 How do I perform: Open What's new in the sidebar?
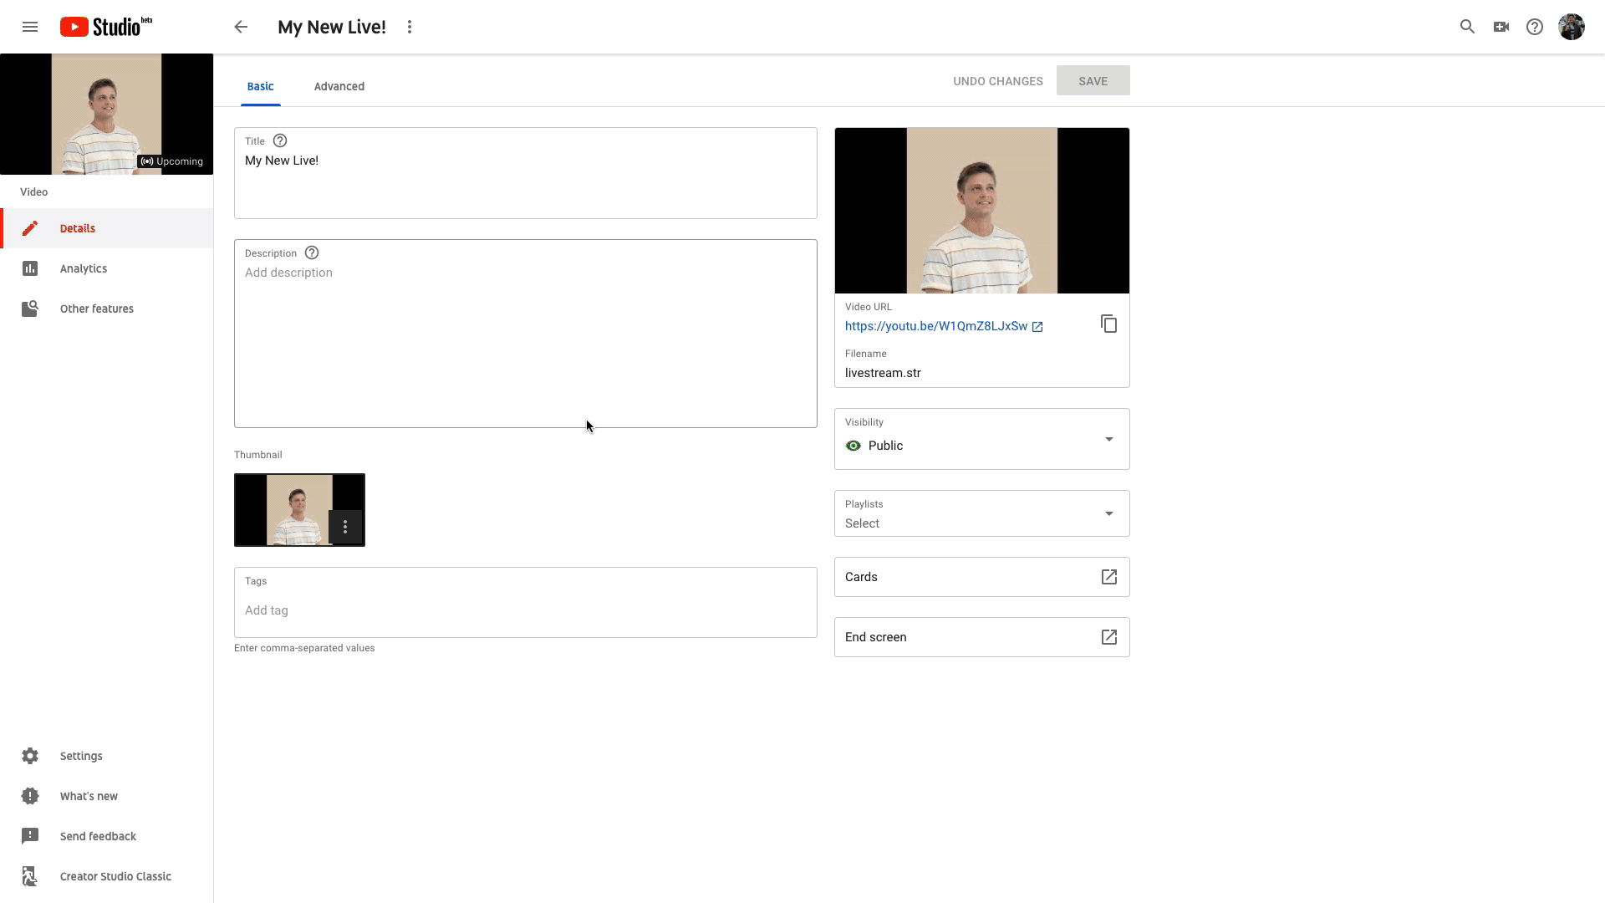tap(107, 796)
